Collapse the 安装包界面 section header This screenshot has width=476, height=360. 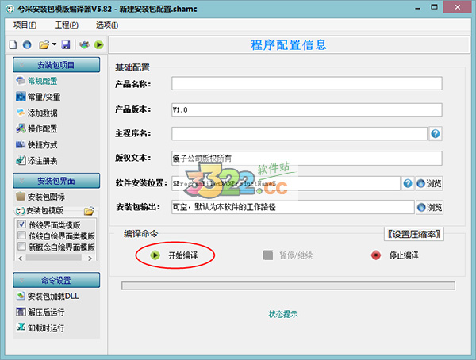(x=56, y=181)
